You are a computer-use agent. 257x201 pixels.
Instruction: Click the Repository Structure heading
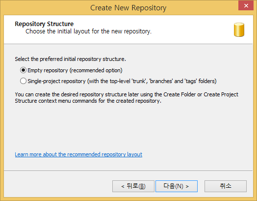44,24
